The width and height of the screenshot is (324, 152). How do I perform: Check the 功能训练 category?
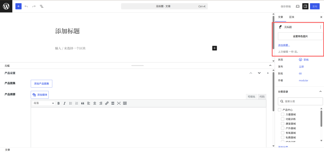pyautogui.click(x=283, y=119)
